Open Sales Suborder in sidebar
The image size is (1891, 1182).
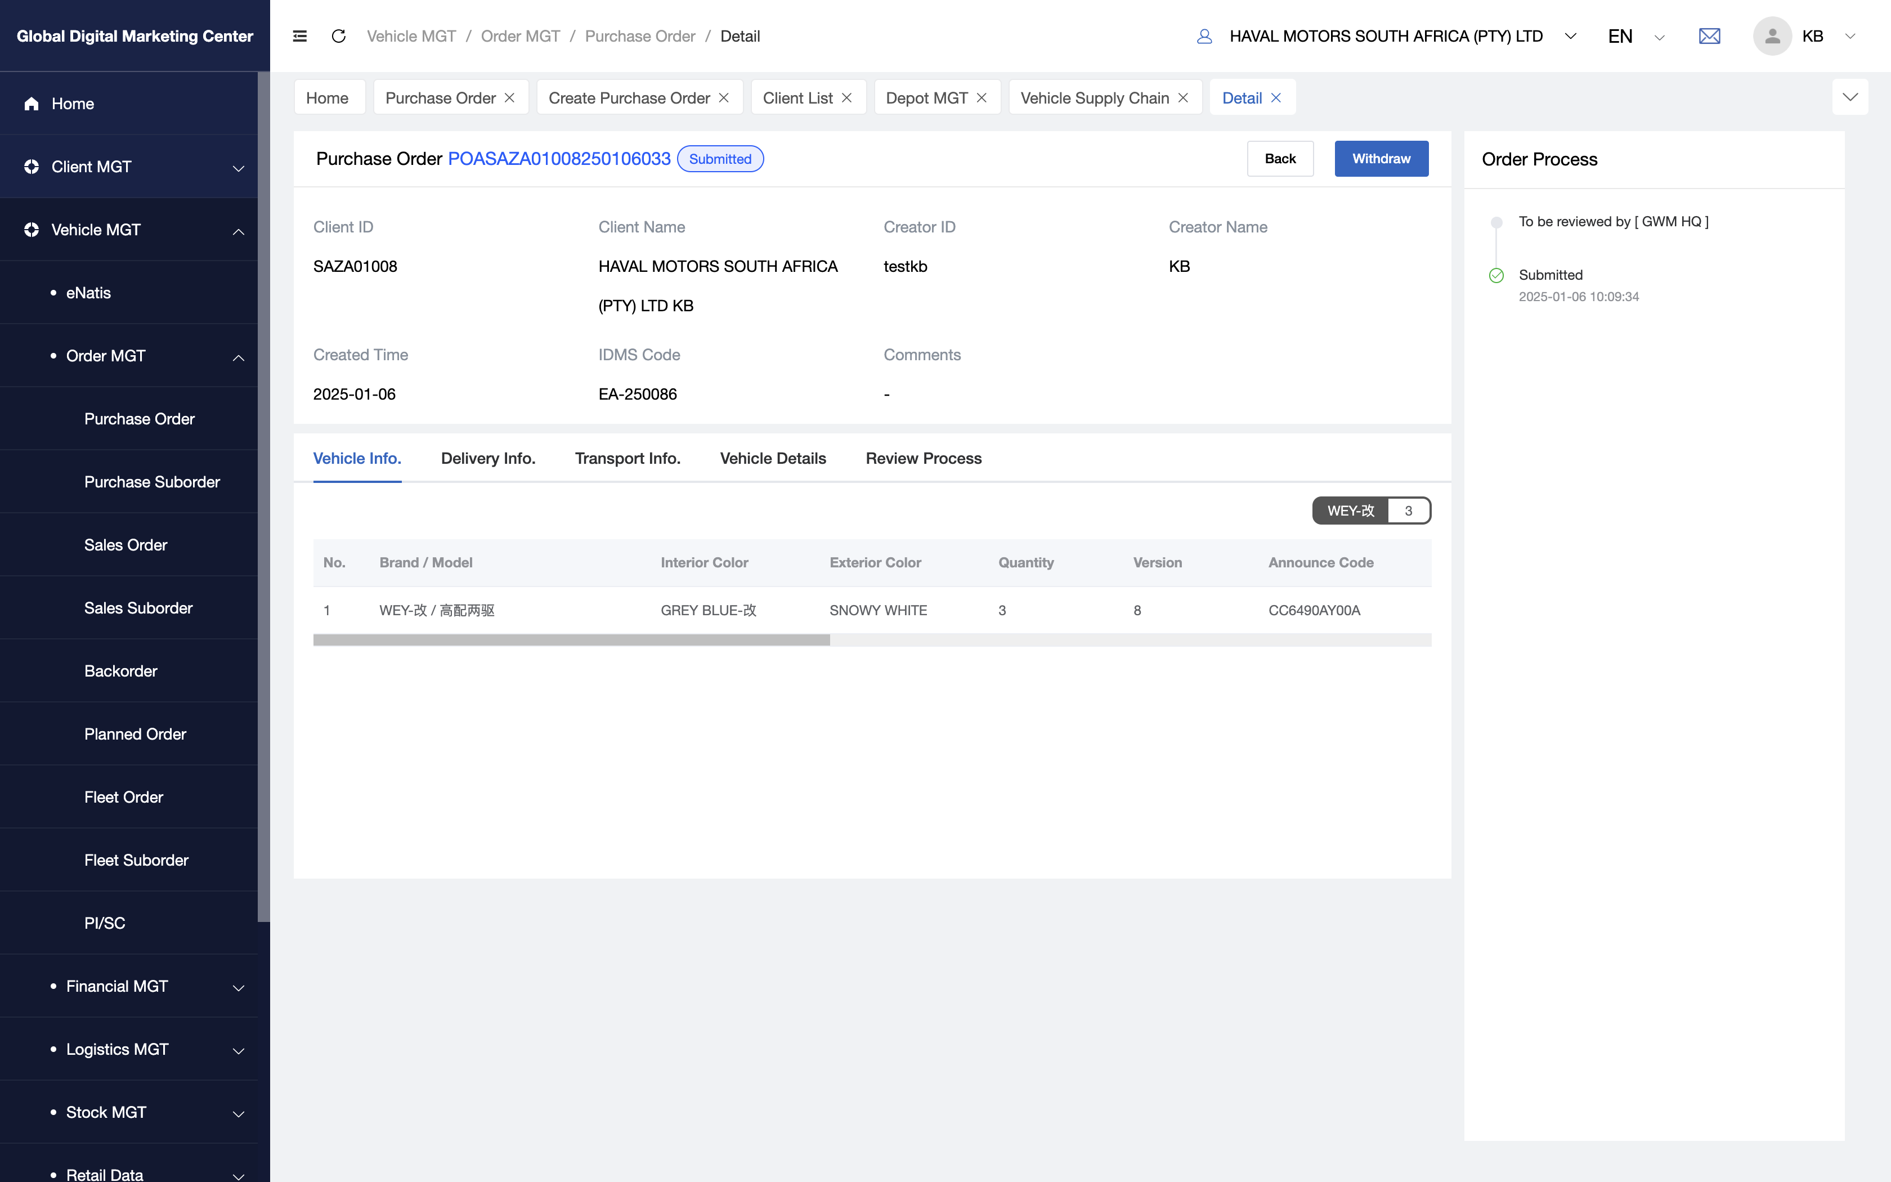pos(129,607)
